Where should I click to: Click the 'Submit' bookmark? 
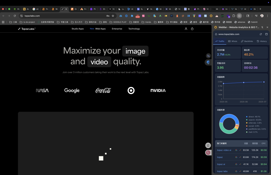pyautogui.click(x=253, y=22)
